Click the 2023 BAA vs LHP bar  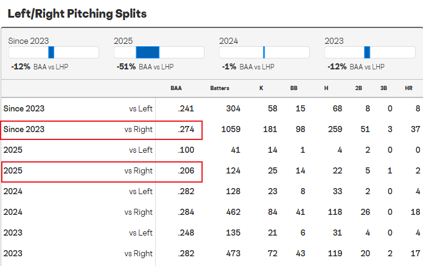click(369, 52)
